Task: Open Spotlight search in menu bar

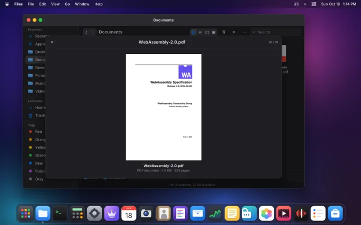Action: pyautogui.click(x=305, y=4)
